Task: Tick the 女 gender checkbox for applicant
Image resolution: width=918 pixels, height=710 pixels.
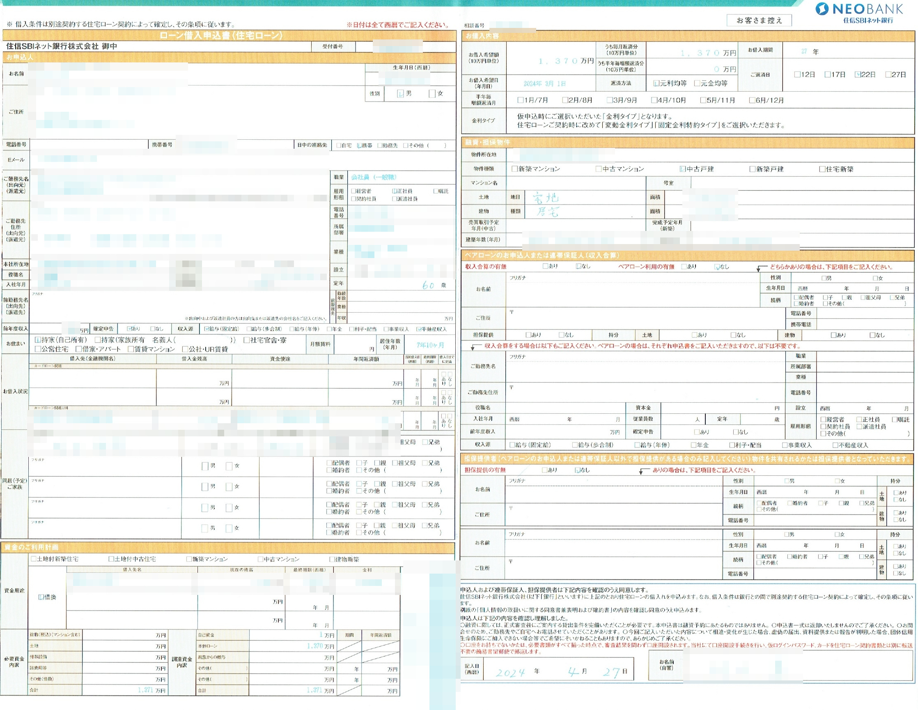Action: pos(431,94)
